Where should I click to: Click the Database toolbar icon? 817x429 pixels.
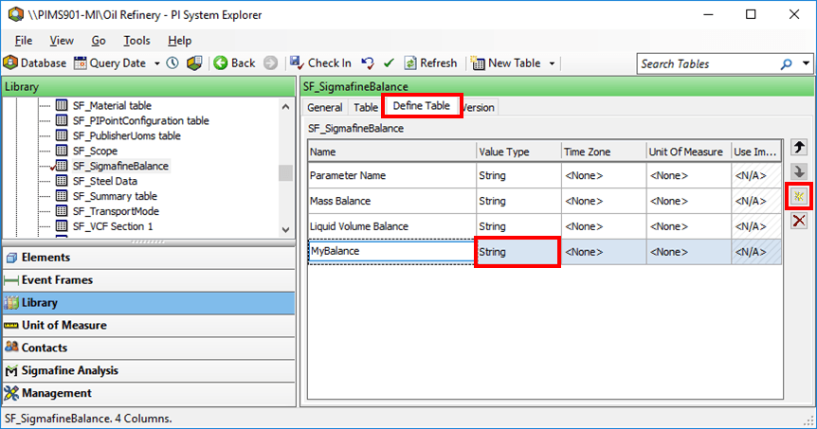pyautogui.click(x=10, y=63)
